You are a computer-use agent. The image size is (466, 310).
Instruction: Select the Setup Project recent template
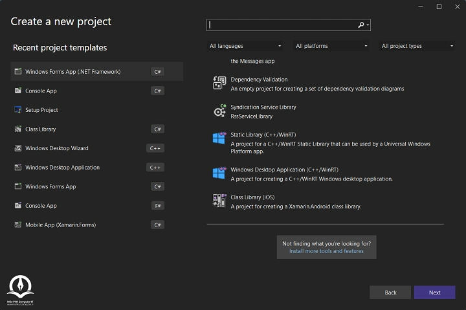point(97,109)
